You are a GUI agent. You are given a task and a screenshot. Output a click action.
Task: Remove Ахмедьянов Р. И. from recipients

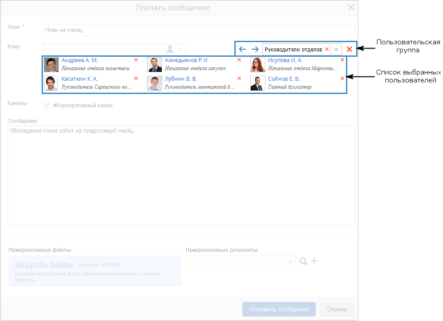(239, 60)
